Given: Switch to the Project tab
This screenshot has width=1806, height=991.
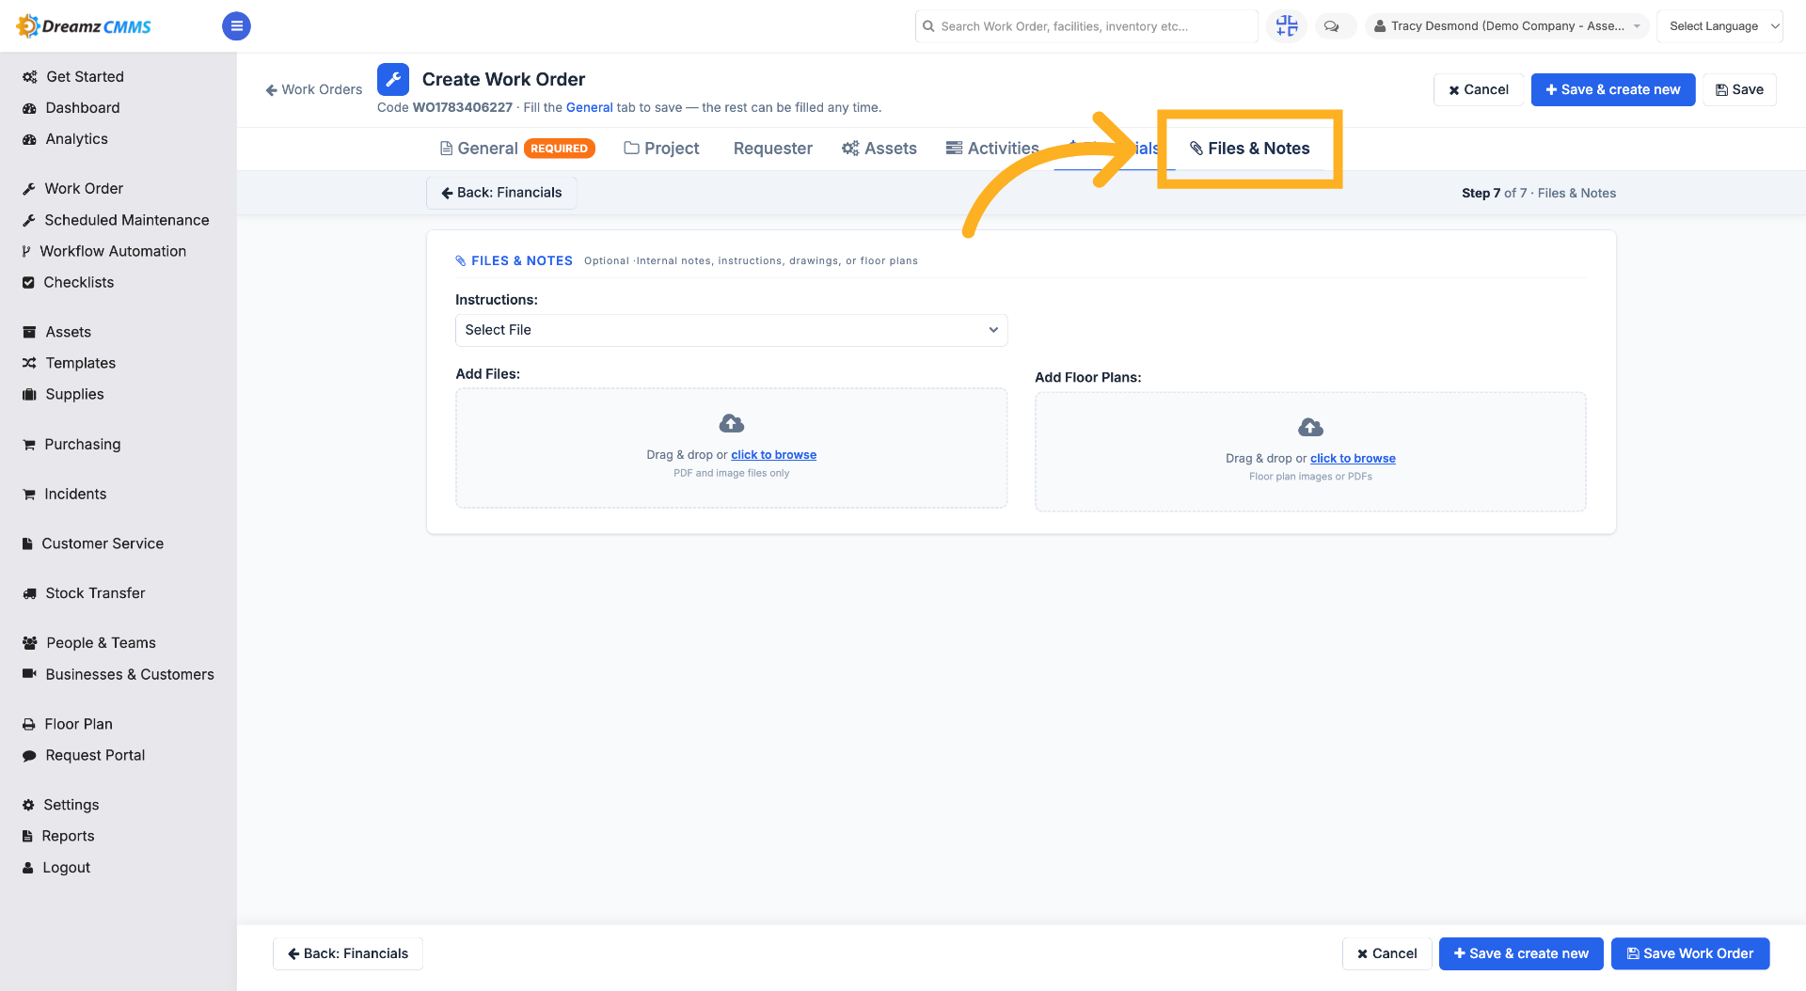Looking at the screenshot, I should coord(662,149).
